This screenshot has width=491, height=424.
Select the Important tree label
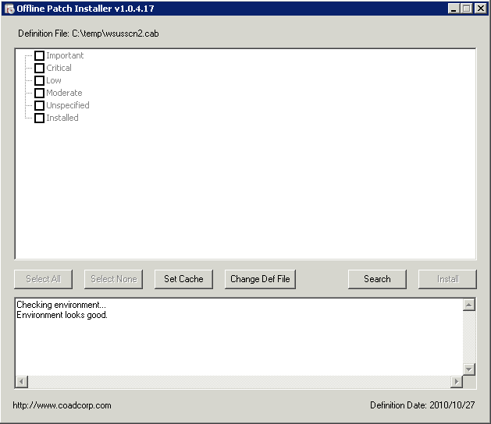click(x=65, y=55)
